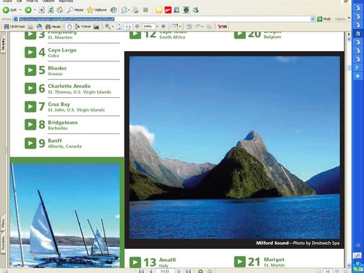Click the page number field

point(165,271)
